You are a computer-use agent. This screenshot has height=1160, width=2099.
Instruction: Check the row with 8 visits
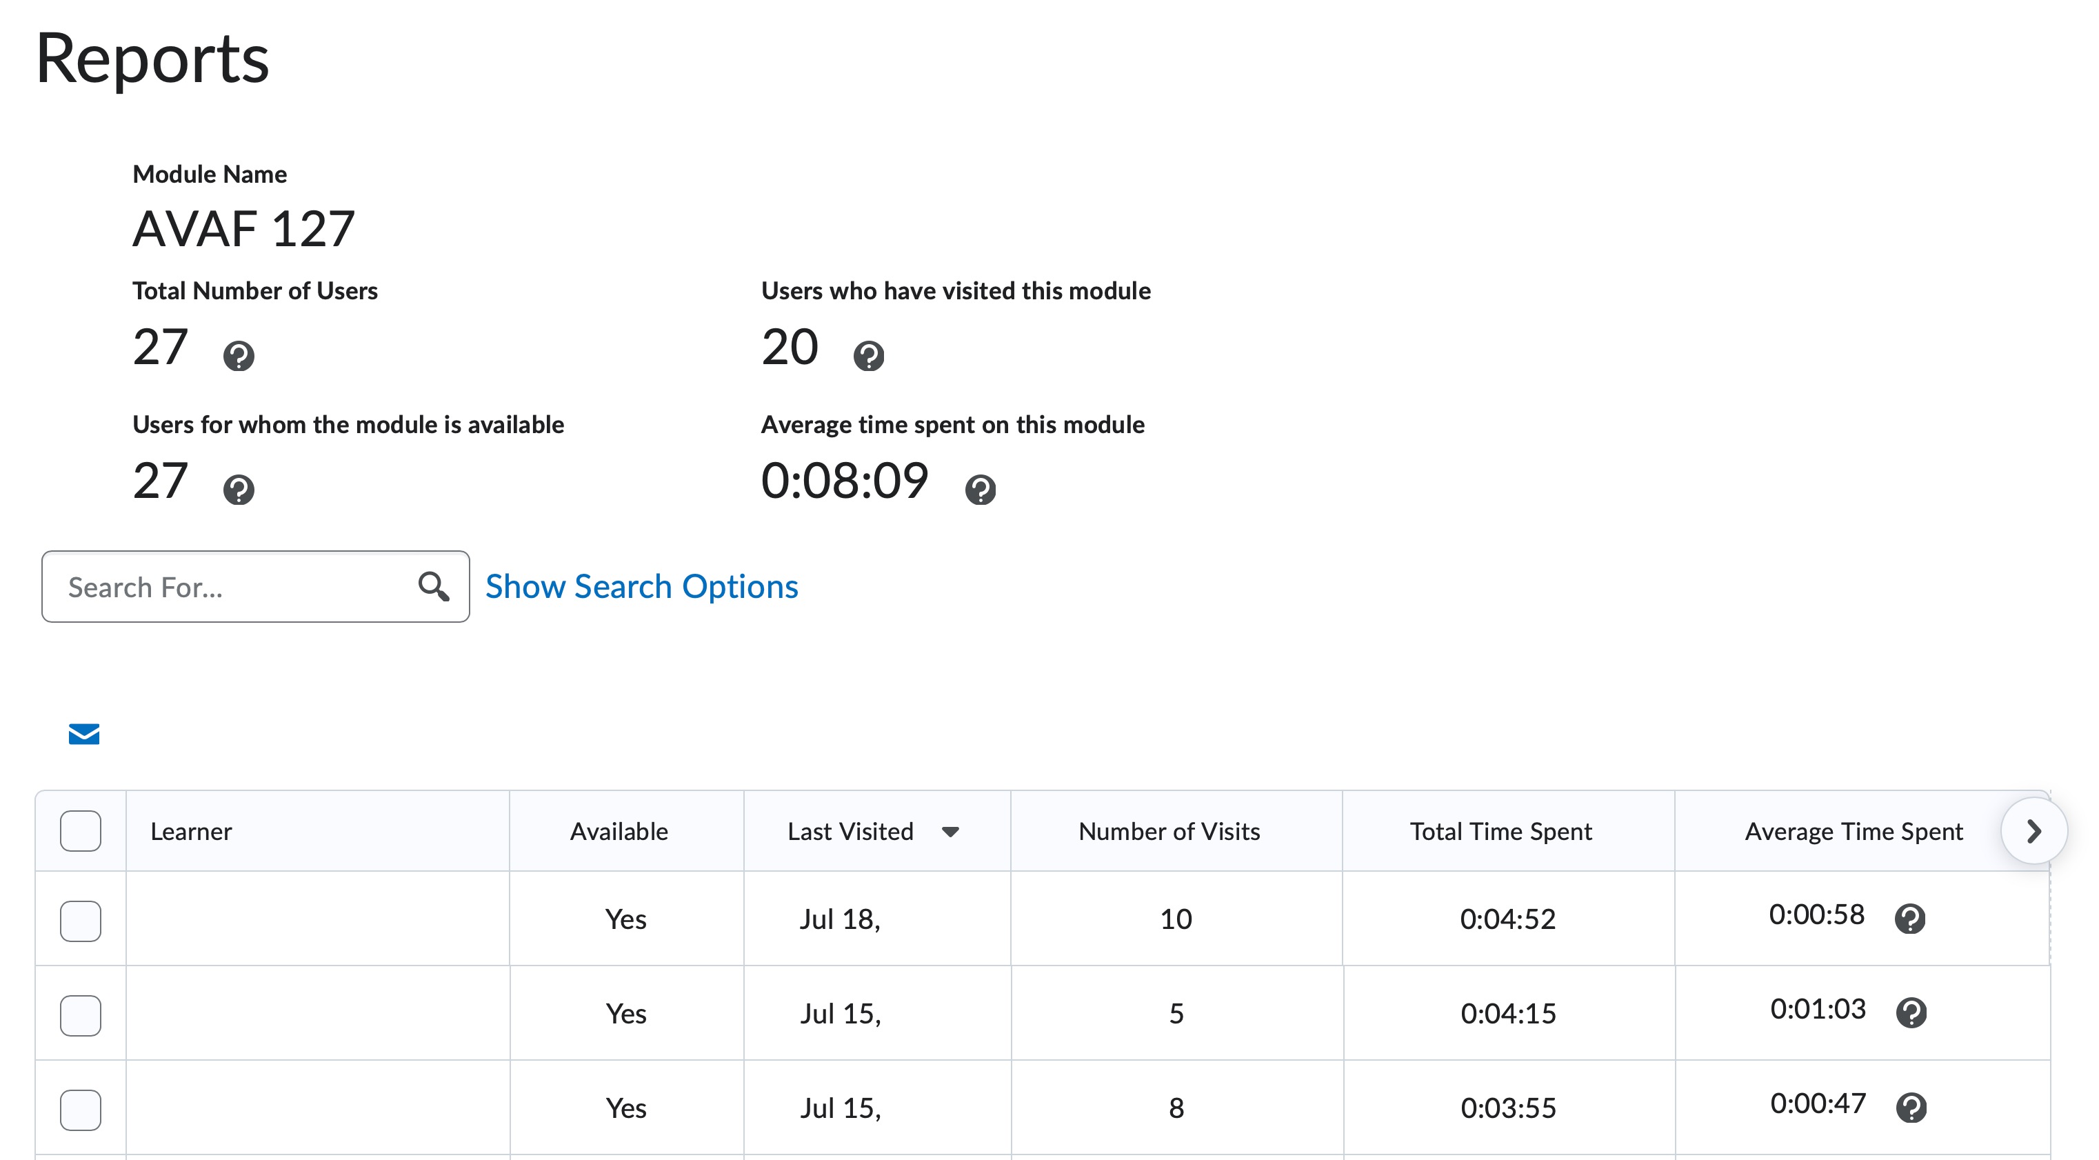click(81, 1110)
